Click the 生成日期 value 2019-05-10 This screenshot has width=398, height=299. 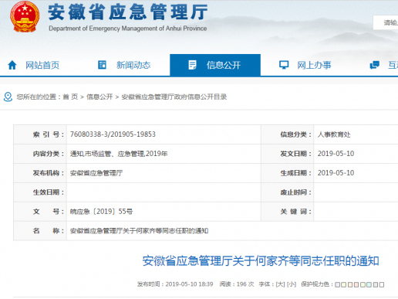point(336,173)
